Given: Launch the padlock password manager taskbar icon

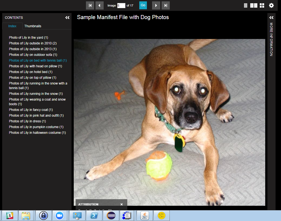Looking at the screenshot, I should 44,216.
